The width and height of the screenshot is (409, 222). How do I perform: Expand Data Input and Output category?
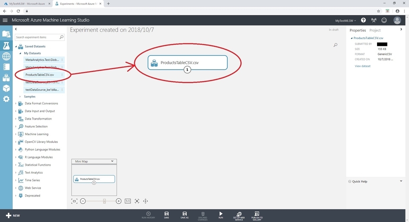point(16,111)
